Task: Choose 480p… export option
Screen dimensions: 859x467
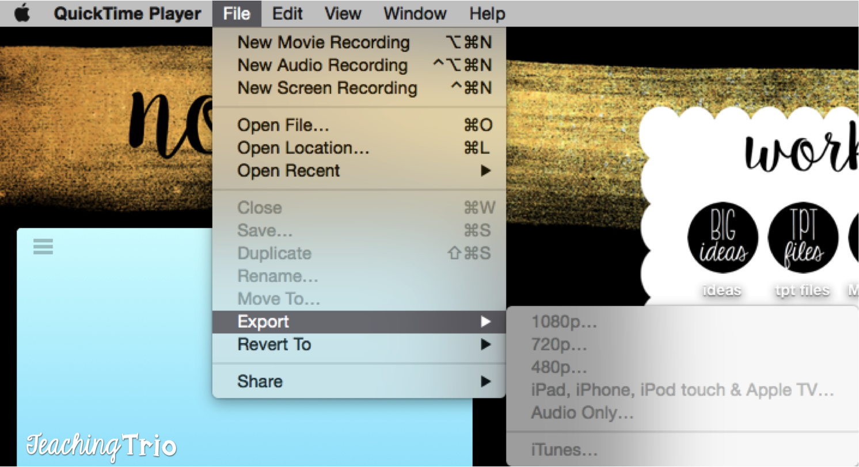Action: 682,368
